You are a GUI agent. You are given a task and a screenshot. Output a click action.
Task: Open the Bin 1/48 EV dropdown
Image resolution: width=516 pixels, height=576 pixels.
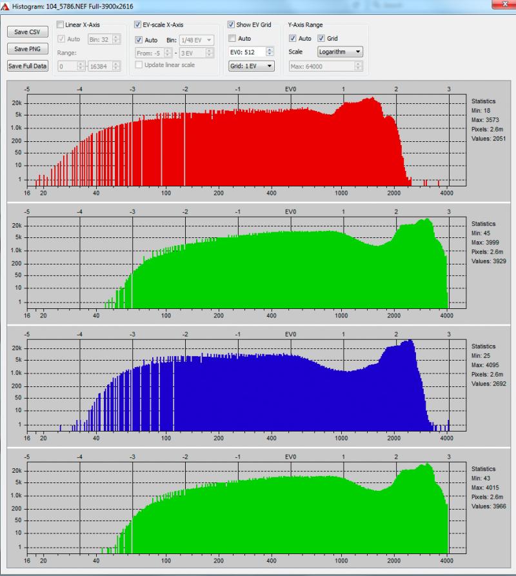point(197,40)
